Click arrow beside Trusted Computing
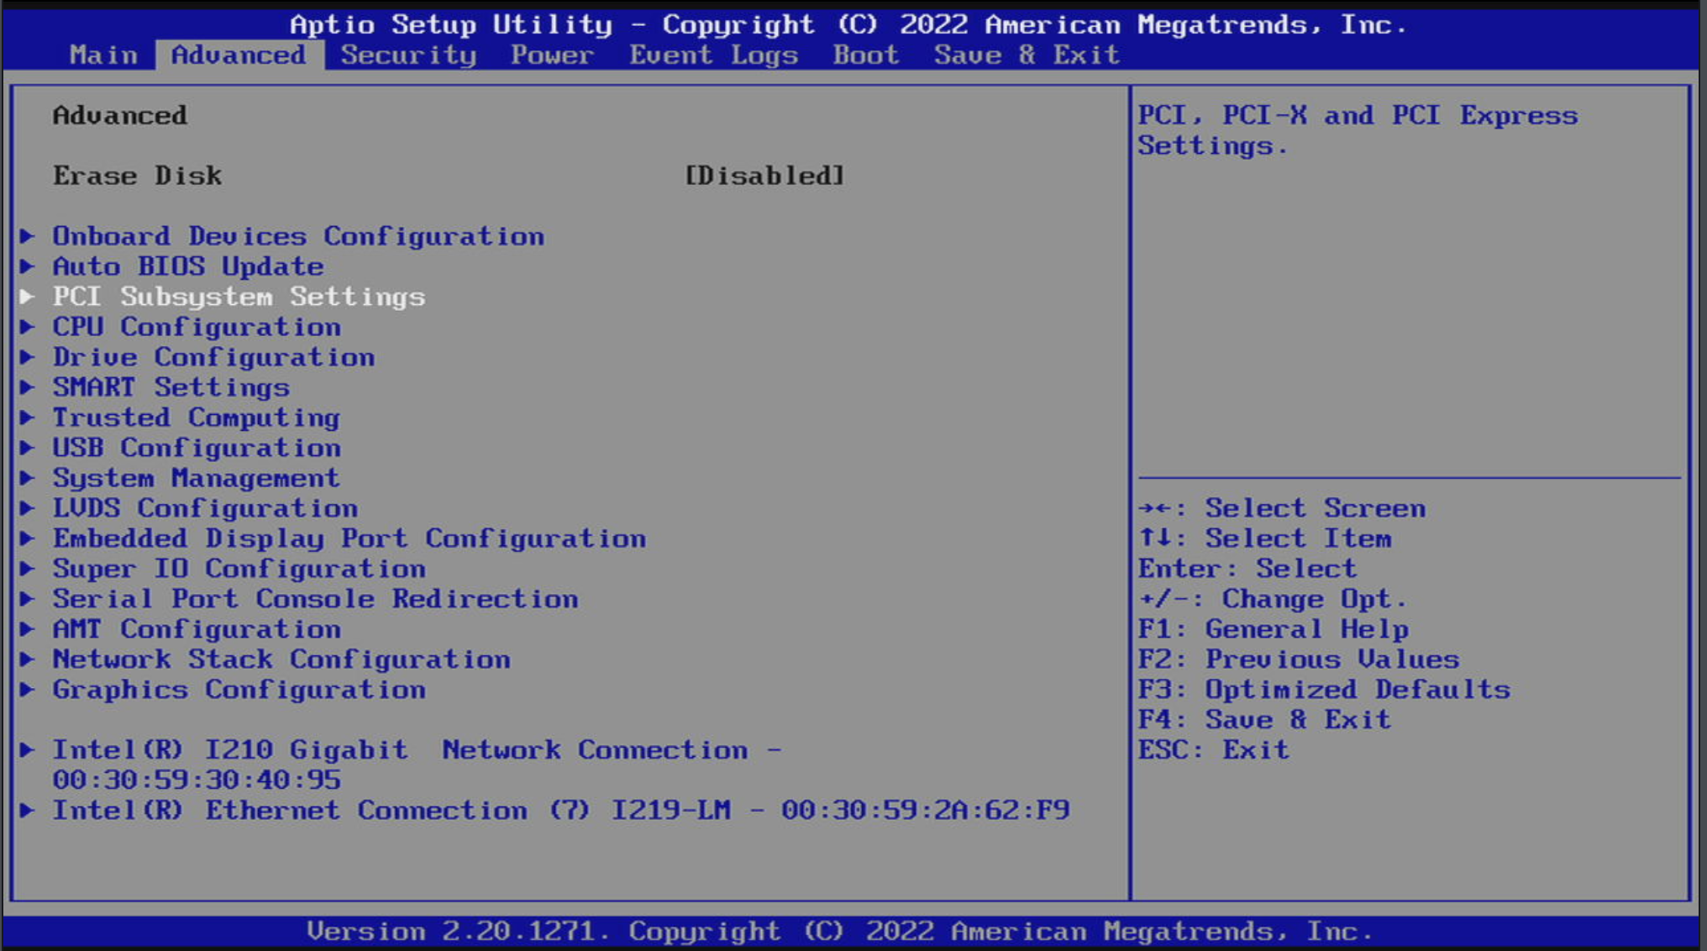This screenshot has width=1707, height=951. [28, 418]
